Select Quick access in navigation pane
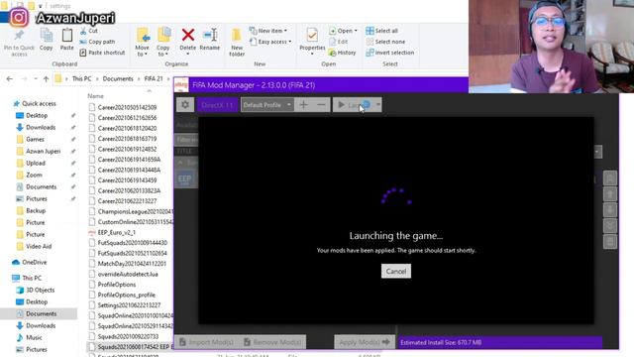The width and height of the screenshot is (634, 357). [x=39, y=103]
